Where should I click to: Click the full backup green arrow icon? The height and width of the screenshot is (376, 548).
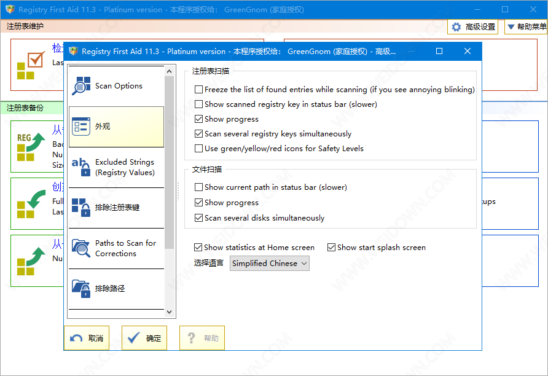[x=31, y=204]
